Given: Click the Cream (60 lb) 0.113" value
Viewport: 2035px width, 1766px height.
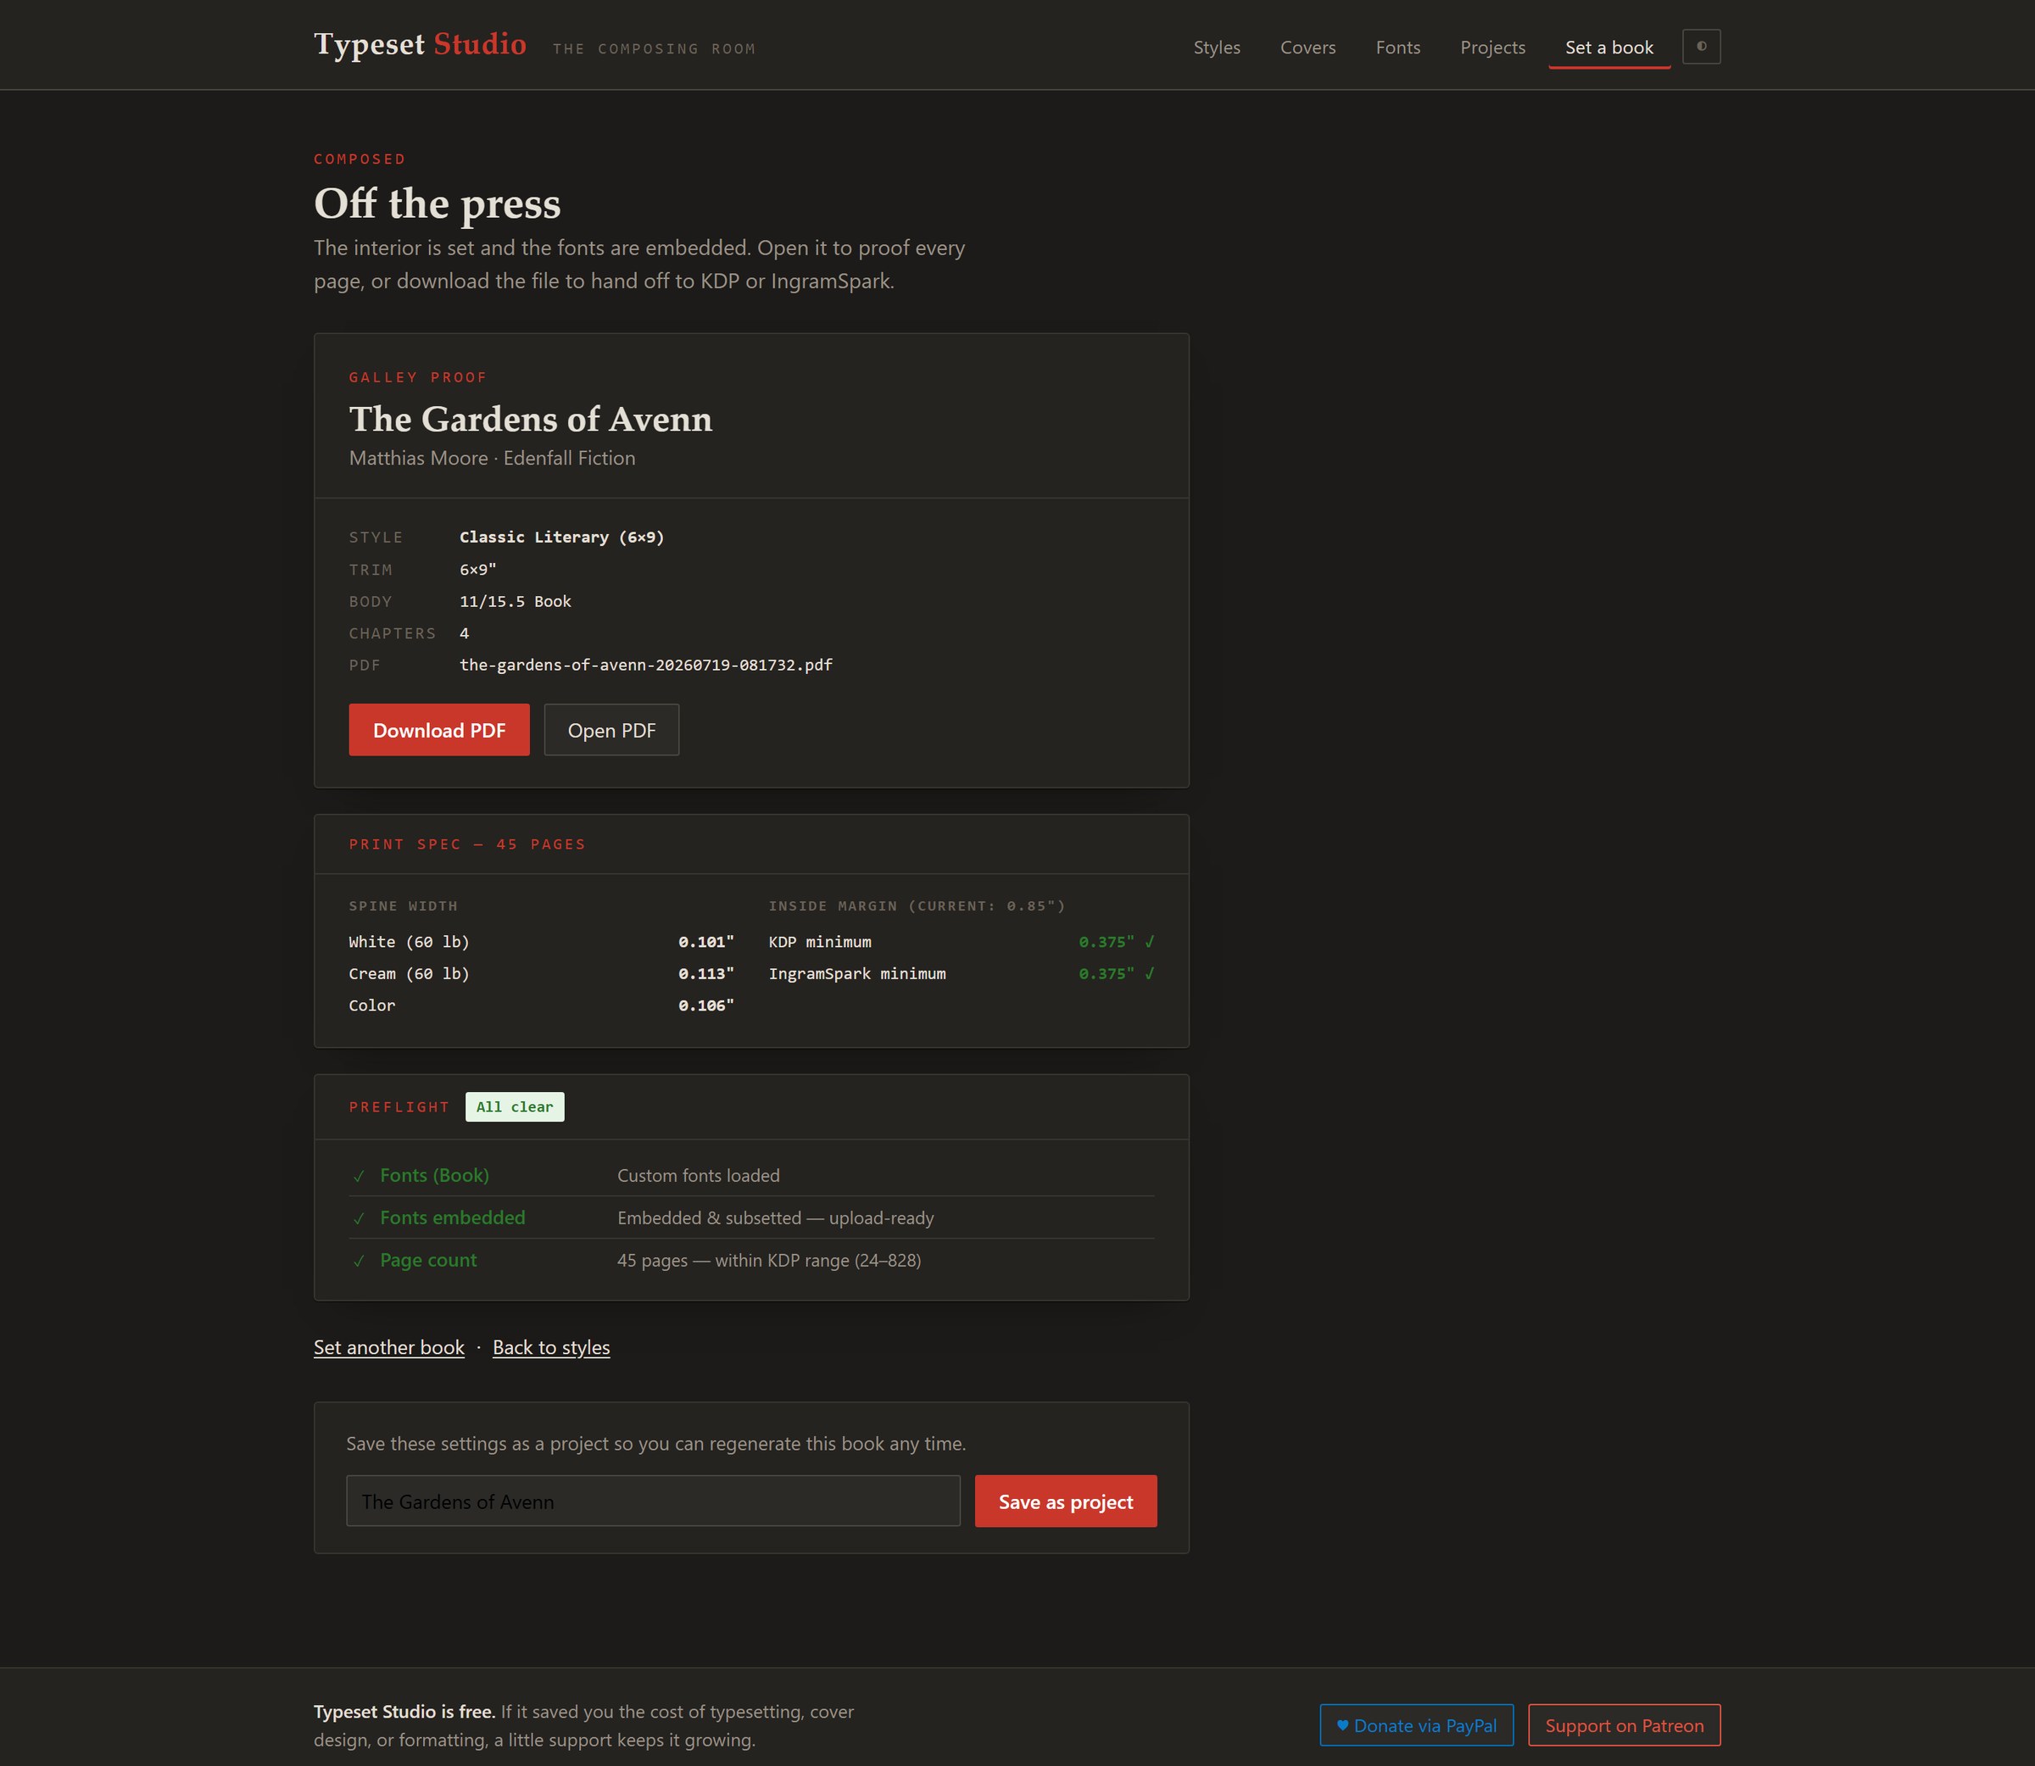Looking at the screenshot, I should 705,973.
